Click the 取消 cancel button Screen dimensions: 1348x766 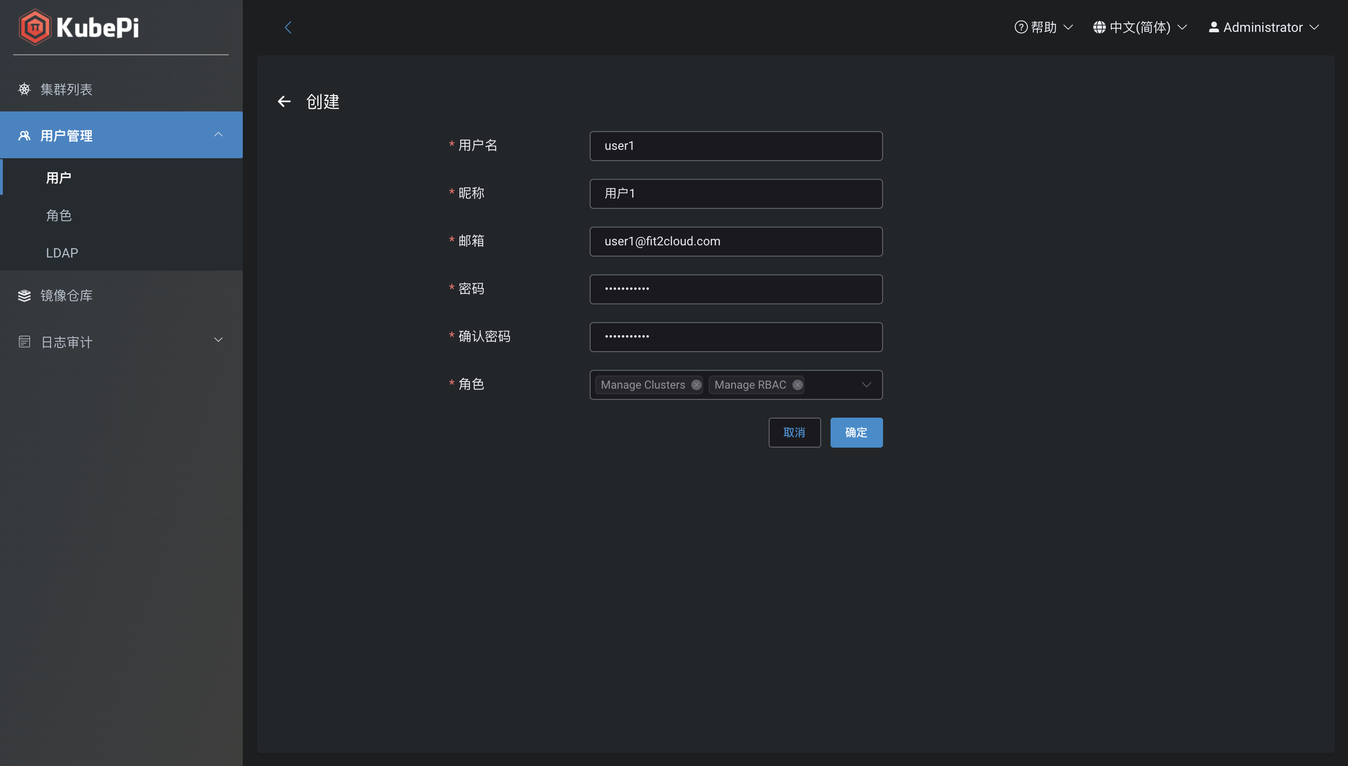tap(794, 432)
